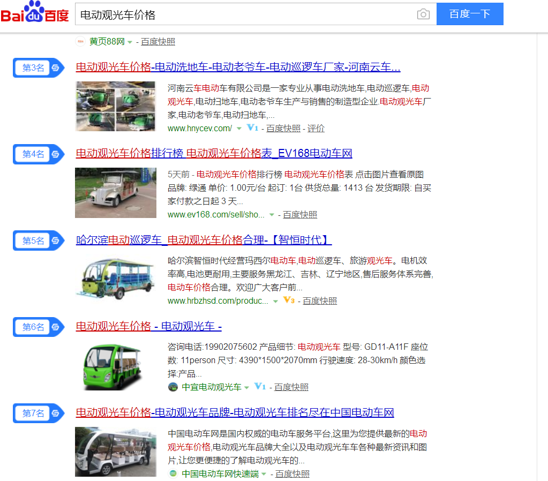The image size is (548, 481).
Task: Click the V1 badge for 中宣电动观光车
Action: [260, 387]
